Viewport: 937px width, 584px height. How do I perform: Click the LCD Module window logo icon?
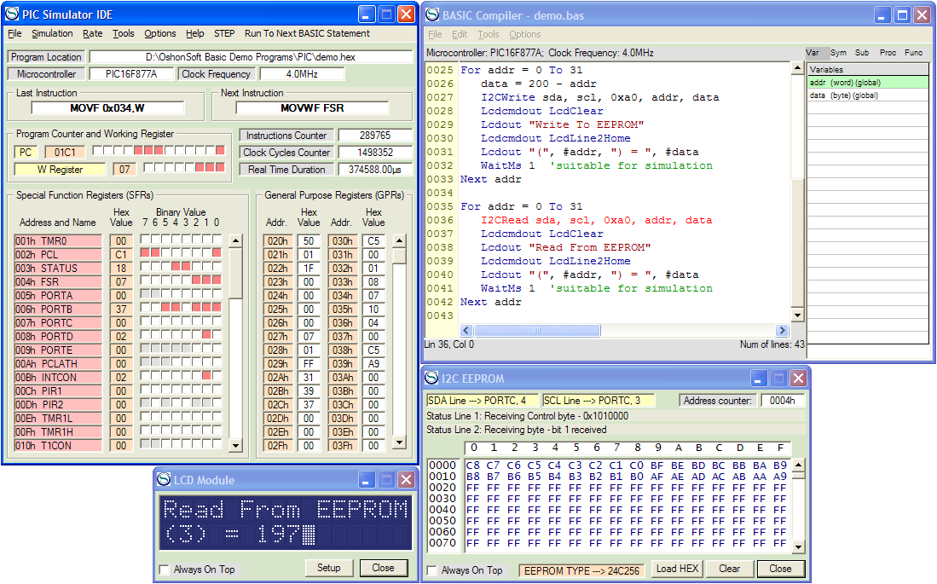point(164,479)
